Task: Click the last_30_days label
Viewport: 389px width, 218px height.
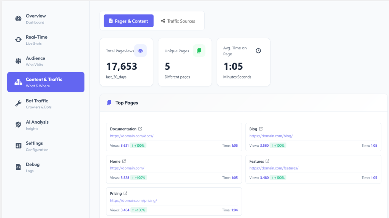Action: point(116,77)
